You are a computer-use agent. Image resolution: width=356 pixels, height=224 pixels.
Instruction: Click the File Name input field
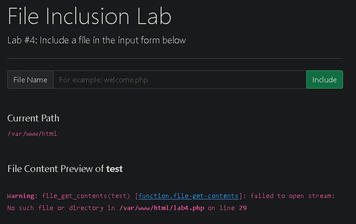click(x=179, y=79)
